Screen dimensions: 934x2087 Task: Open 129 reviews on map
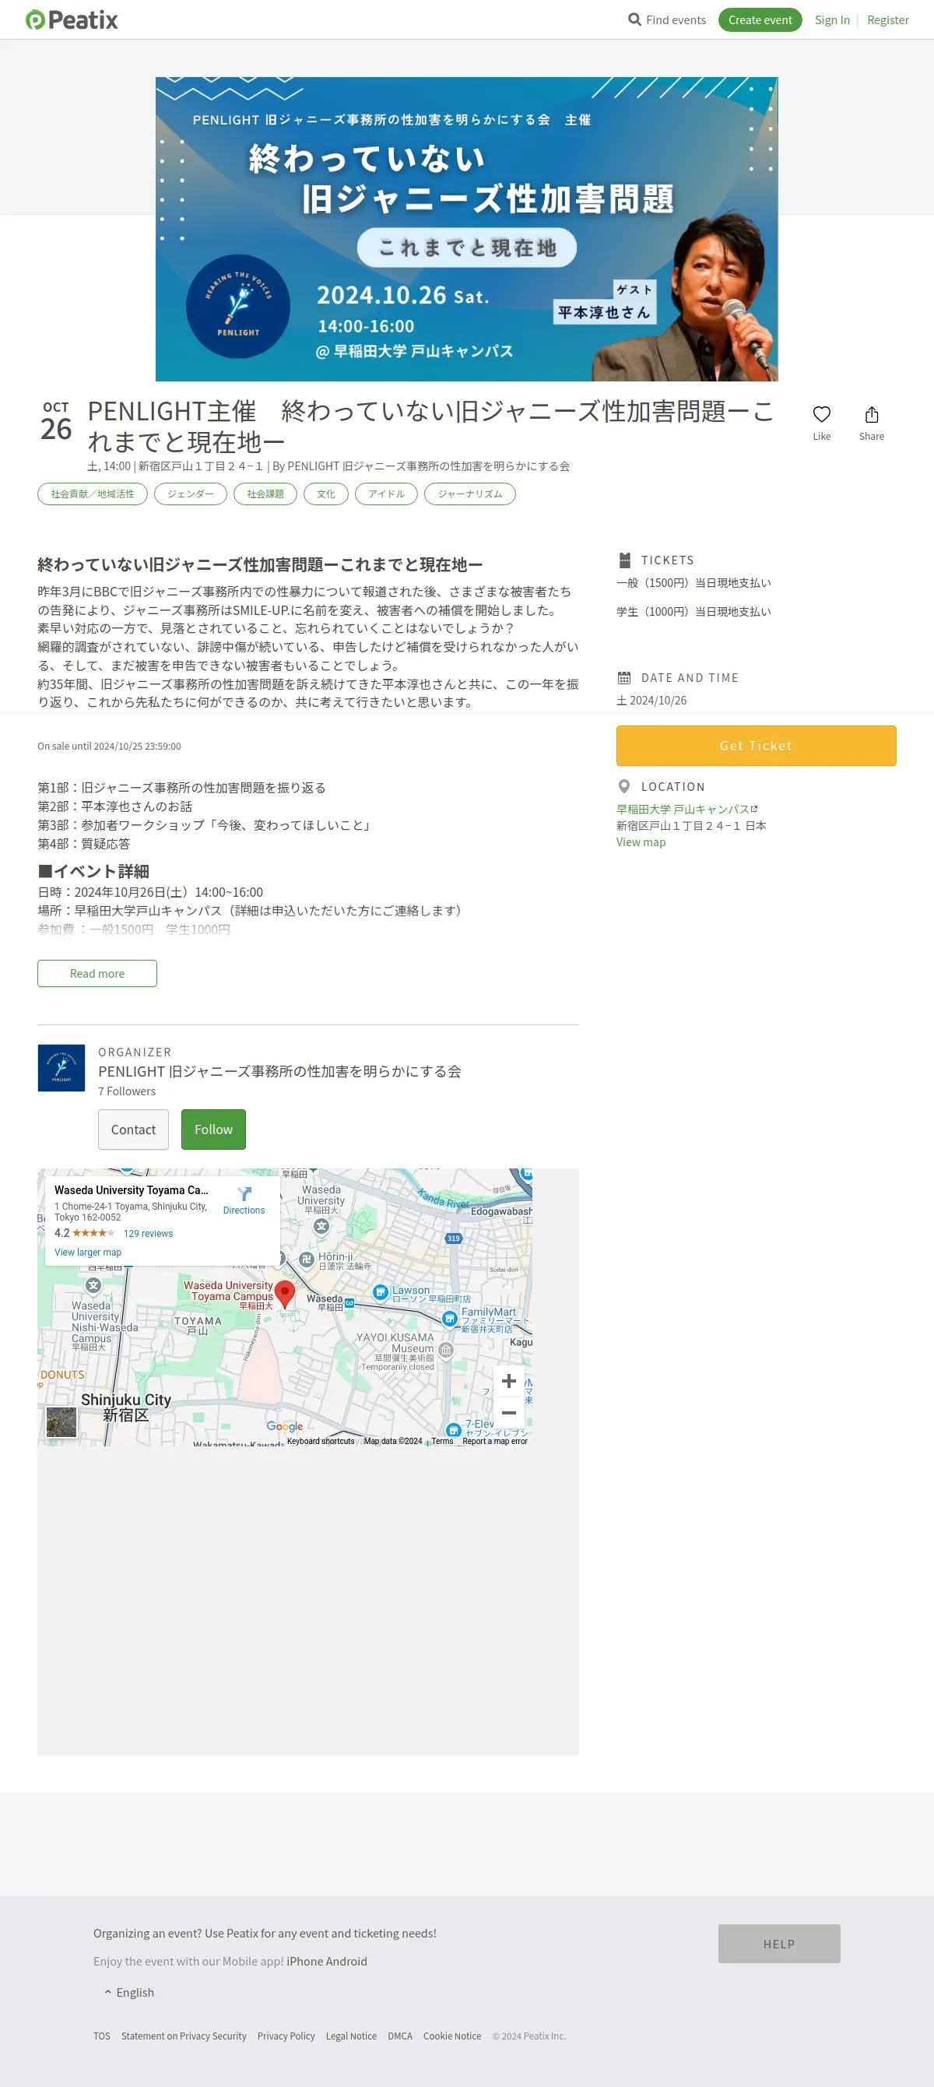[x=148, y=1233]
